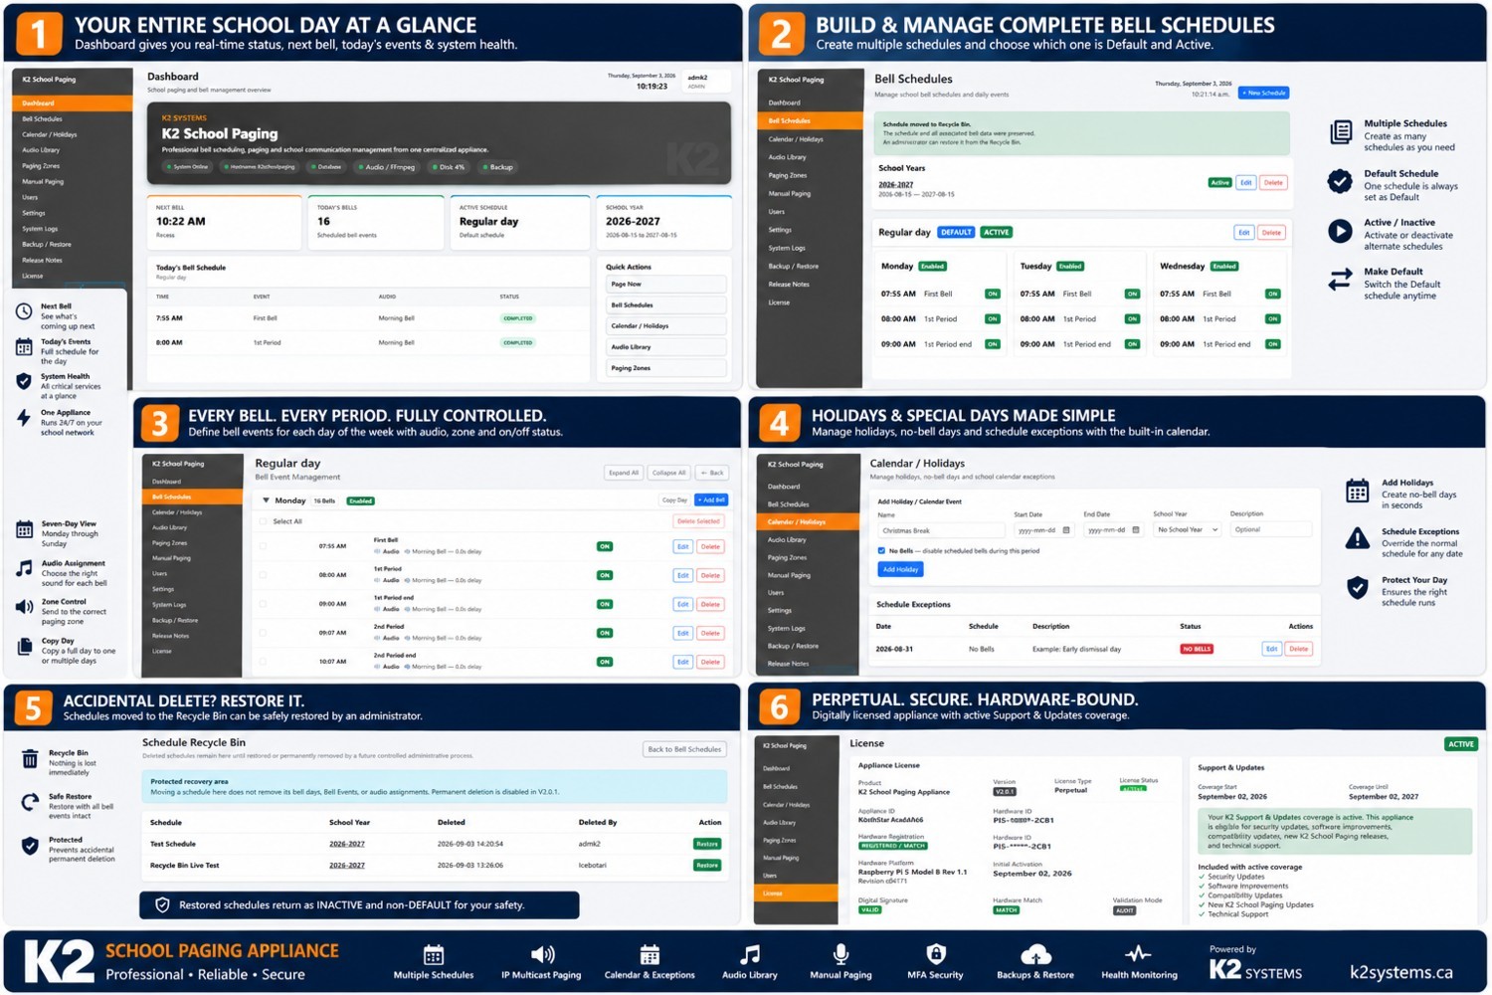
Task: Click the Active / Inactive play circle icon
Action: (x=1341, y=231)
